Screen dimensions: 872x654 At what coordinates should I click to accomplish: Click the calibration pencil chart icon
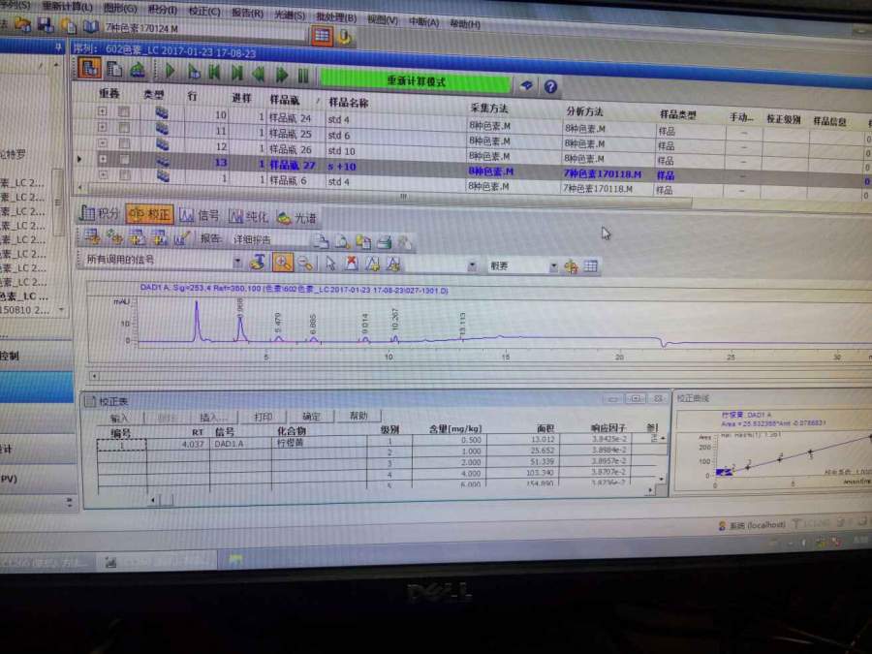coord(181,238)
